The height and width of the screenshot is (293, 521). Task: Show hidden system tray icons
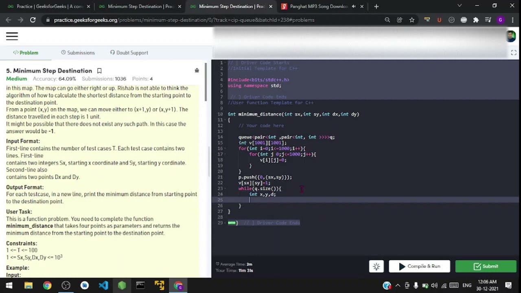[x=398, y=285]
